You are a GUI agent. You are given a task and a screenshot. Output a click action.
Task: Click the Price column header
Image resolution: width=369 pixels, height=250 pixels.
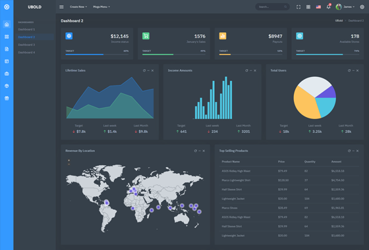point(281,162)
